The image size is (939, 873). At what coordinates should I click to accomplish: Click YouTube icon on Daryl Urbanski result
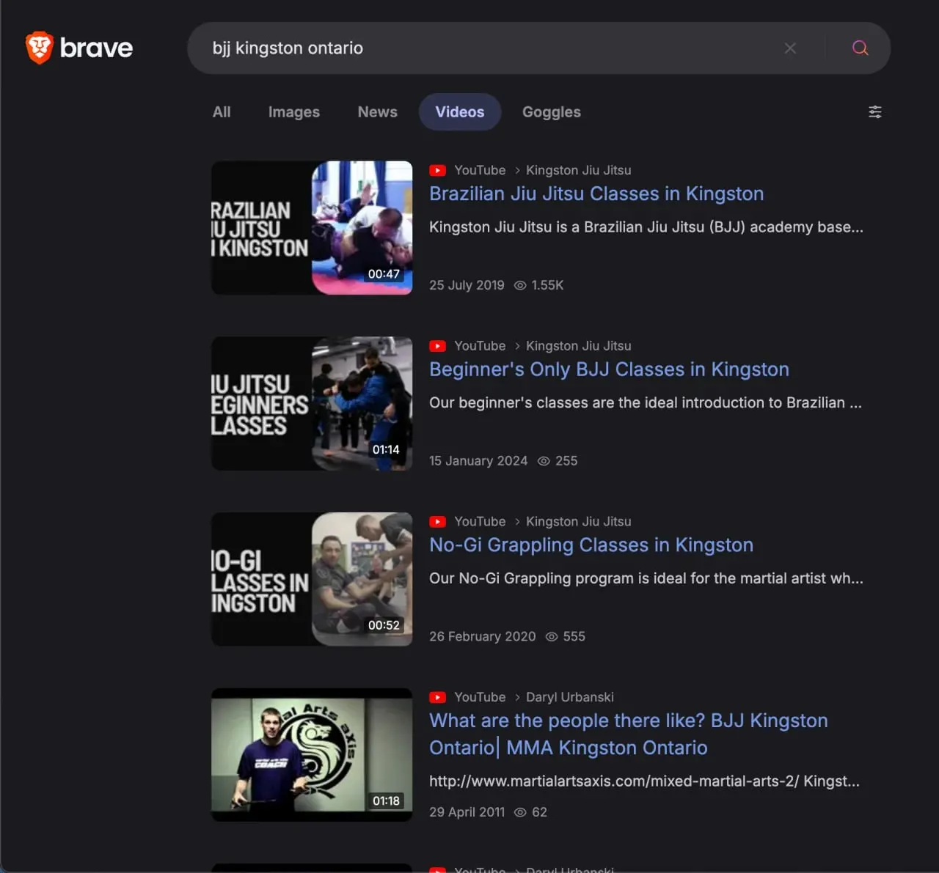(x=438, y=697)
